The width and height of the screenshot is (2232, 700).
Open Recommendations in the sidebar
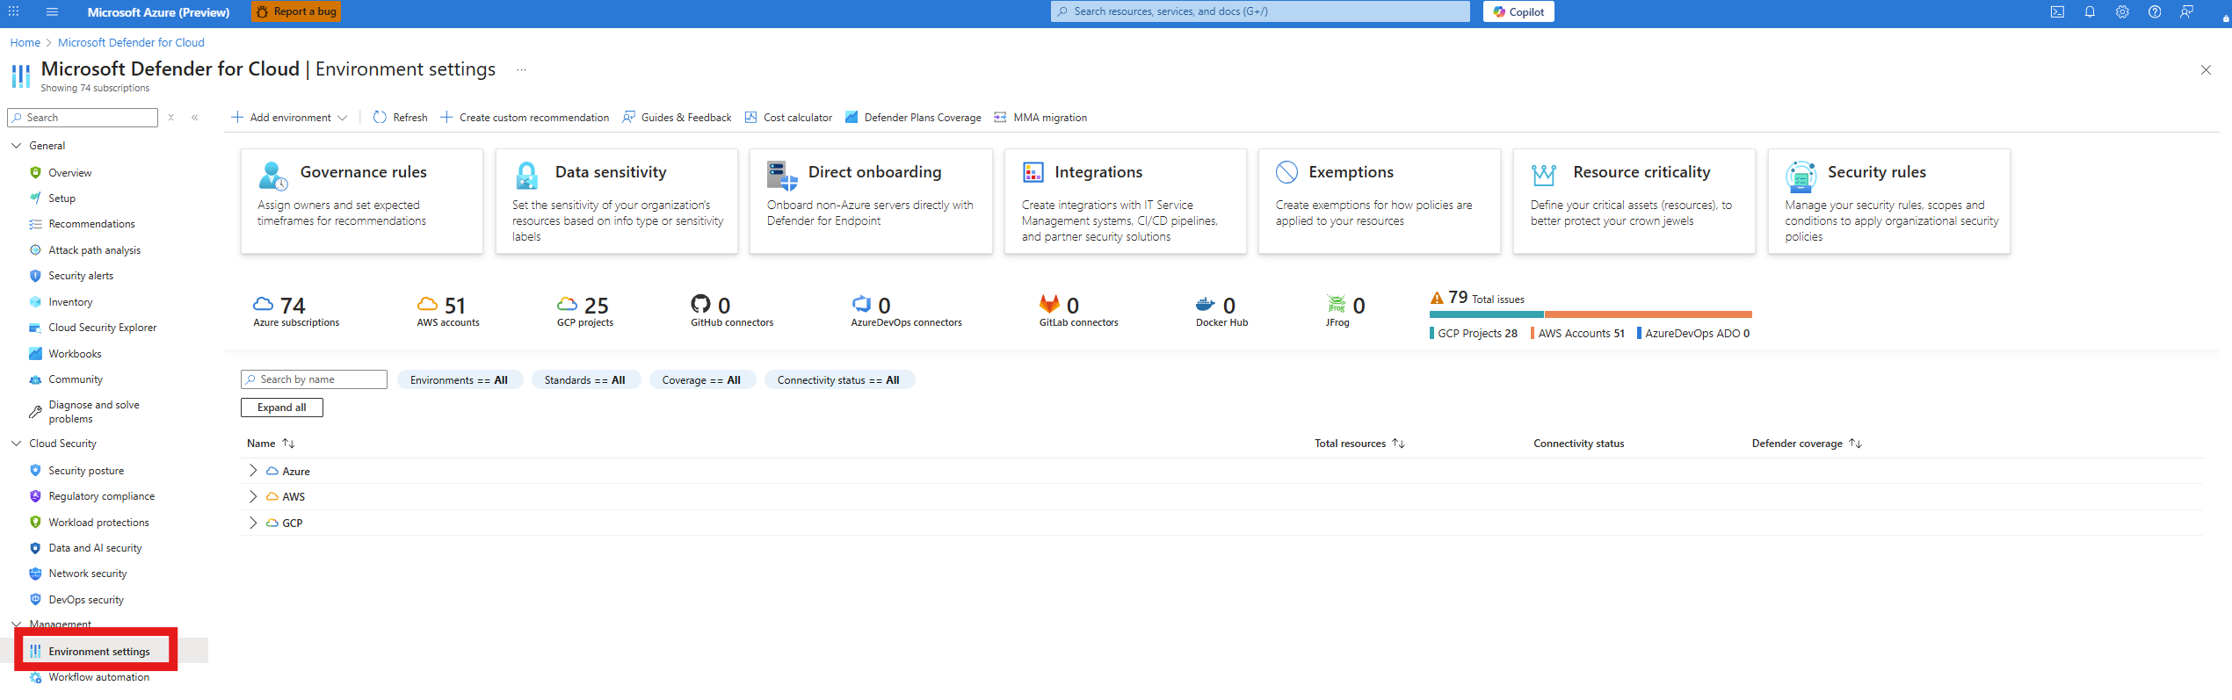[x=91, y=224]
